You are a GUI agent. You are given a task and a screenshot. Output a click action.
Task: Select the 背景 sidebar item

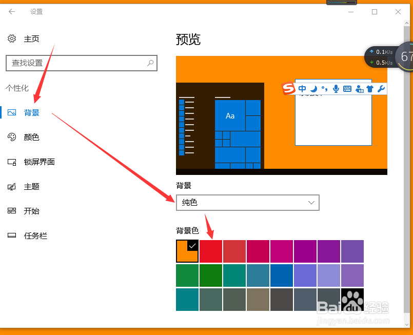point(32,112)
